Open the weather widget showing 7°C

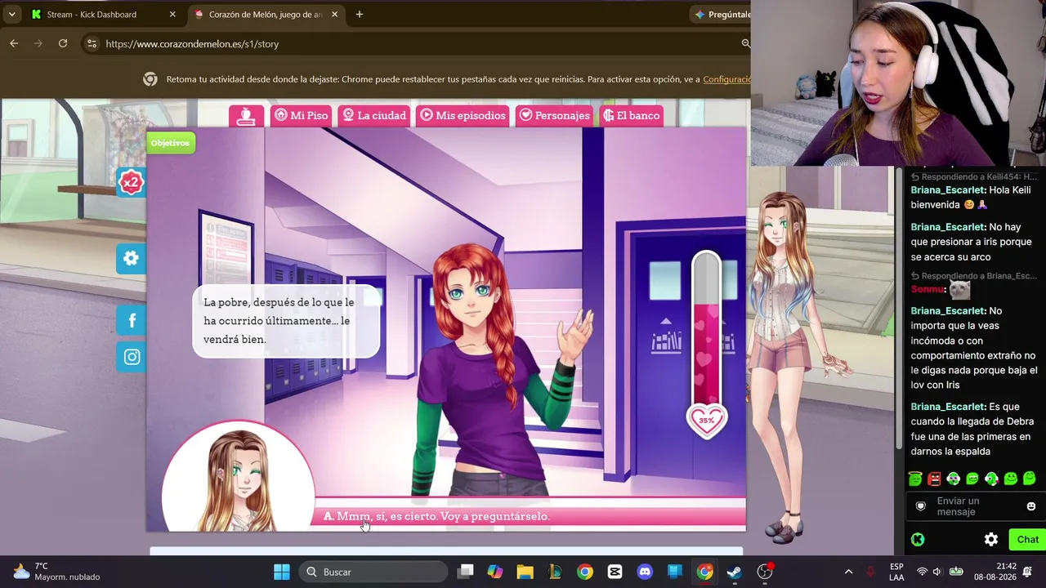point(57,572)
